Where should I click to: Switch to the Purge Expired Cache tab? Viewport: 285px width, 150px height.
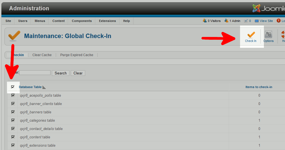[x=77, y=55]
